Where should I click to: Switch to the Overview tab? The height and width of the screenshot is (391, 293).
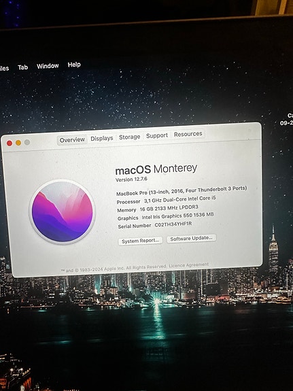[x=72, y=140]
